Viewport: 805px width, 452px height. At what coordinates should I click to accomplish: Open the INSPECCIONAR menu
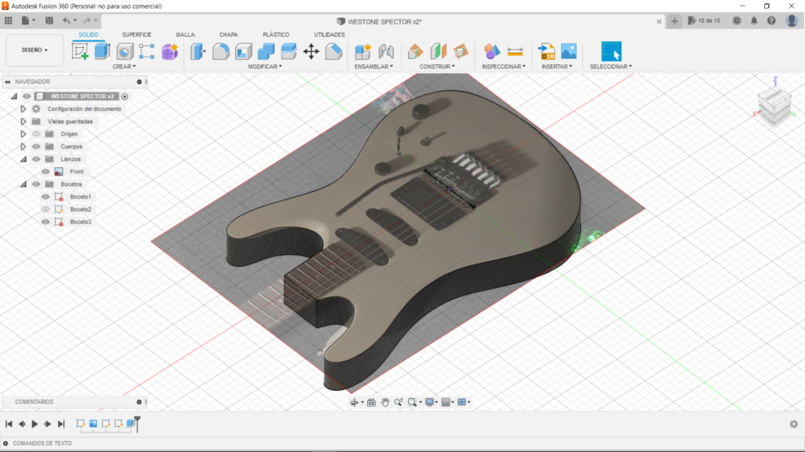click(x=504, y=67)
